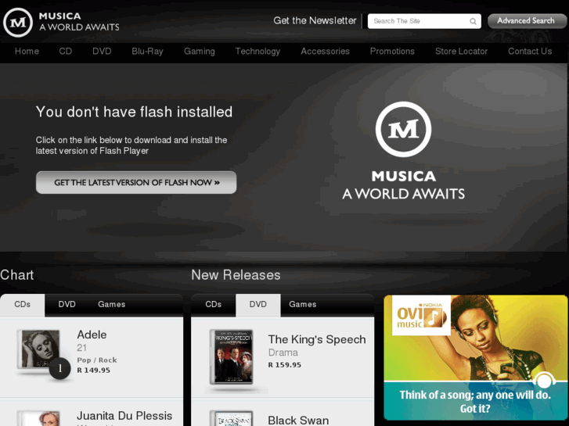Switch to New Releases CDs tab
Image resolution: width=569 pixels, height=426 pixels.
pyautogui.click(x=214, y=305)
